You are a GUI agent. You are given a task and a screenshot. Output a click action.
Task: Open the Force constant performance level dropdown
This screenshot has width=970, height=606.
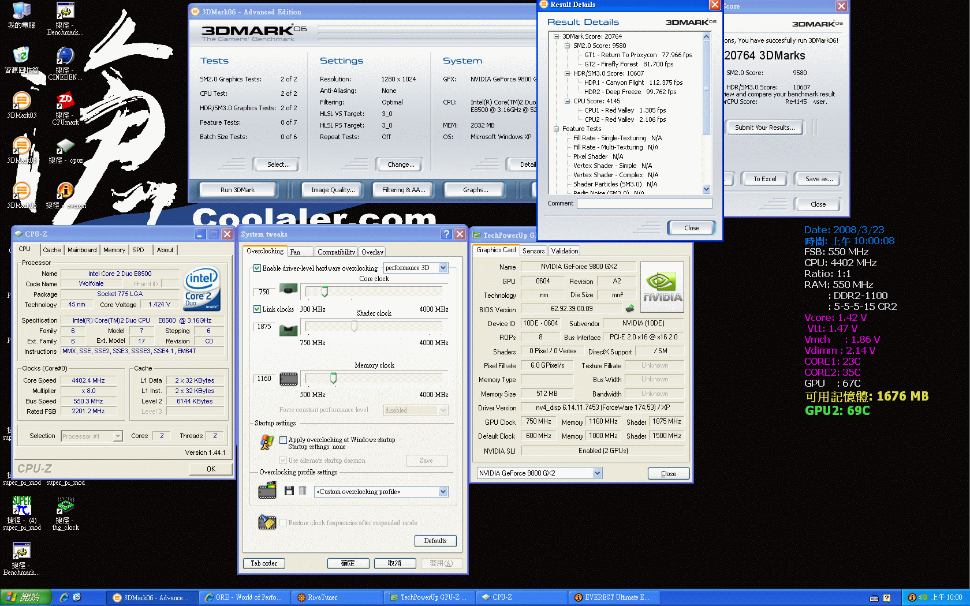(416, 410)
